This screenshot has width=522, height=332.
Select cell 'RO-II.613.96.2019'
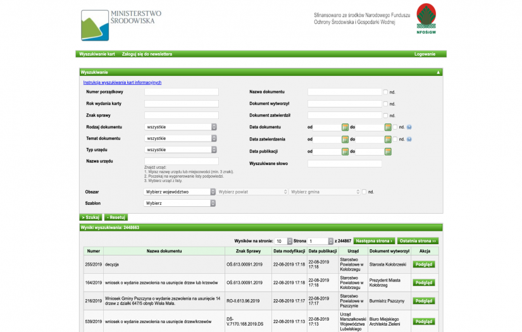coord(249,301)
